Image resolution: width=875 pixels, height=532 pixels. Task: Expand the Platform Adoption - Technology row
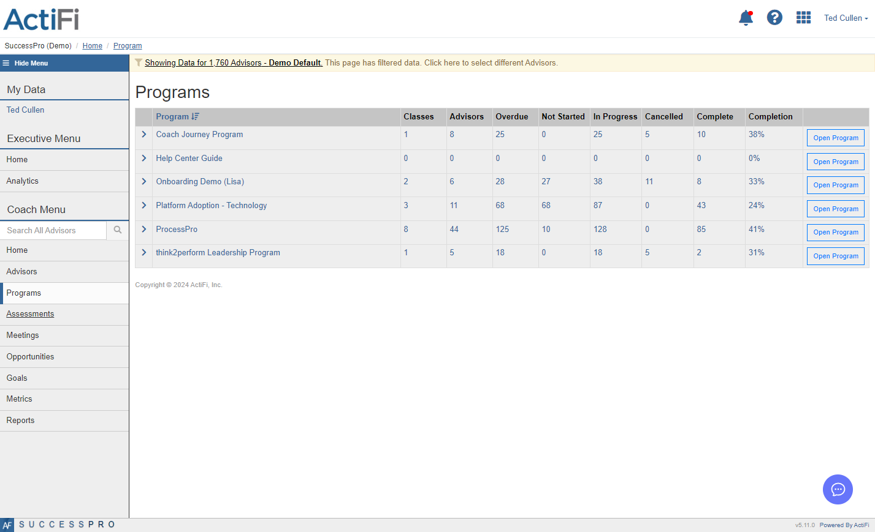tap(144, 205)
